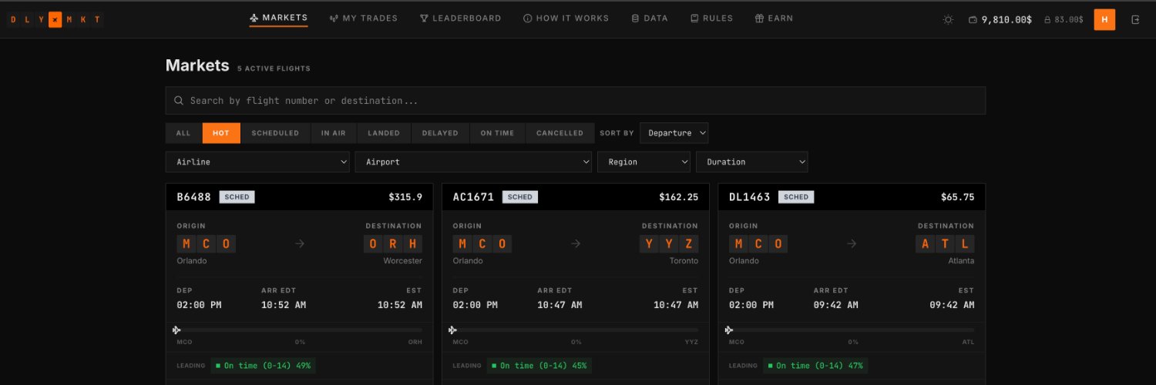Filter by Delayed flights
1156x385 pixels.
[440, 133]
